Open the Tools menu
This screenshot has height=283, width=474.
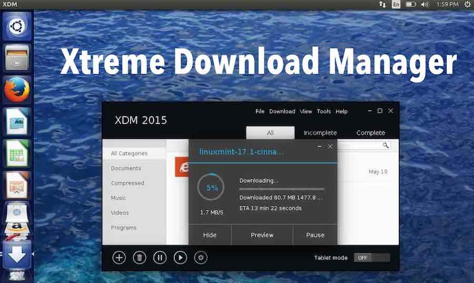tap(324, 111)
